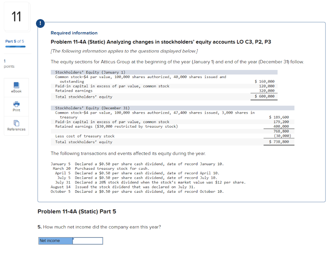This screenshot has height=265, width=332.
Task: Click the printer graphic above the Print label
Action: (x=16, y=104)
